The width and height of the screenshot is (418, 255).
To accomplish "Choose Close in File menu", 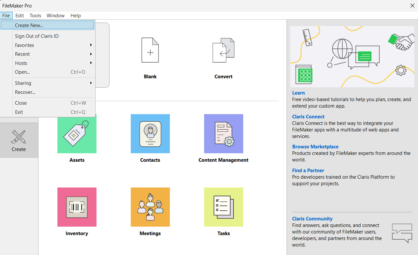I will (48, 103).
